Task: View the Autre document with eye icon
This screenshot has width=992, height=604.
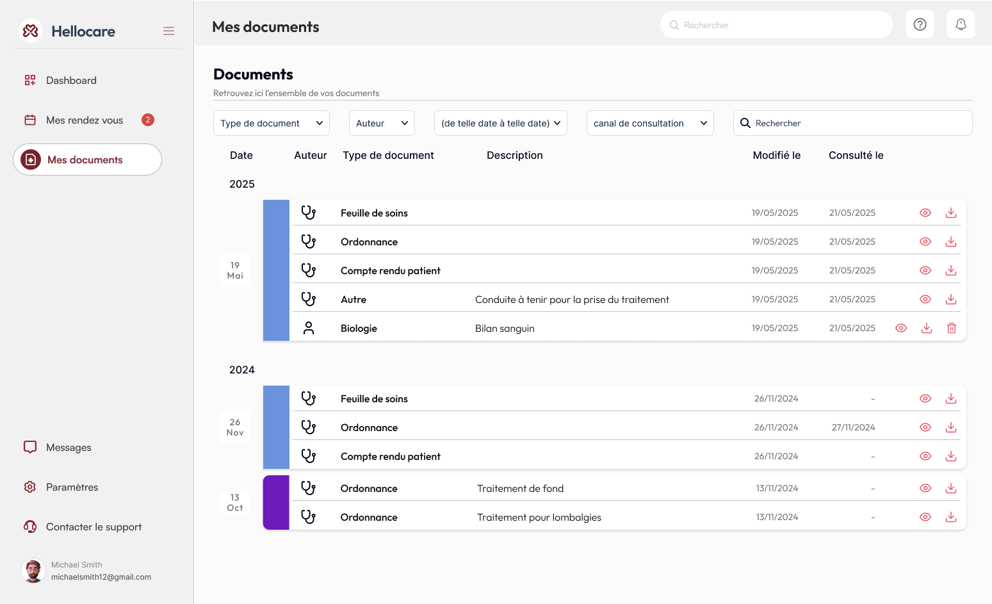Action: 925,299
